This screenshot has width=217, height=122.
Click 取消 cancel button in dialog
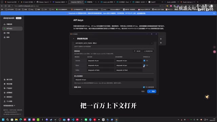click(143, 91)
